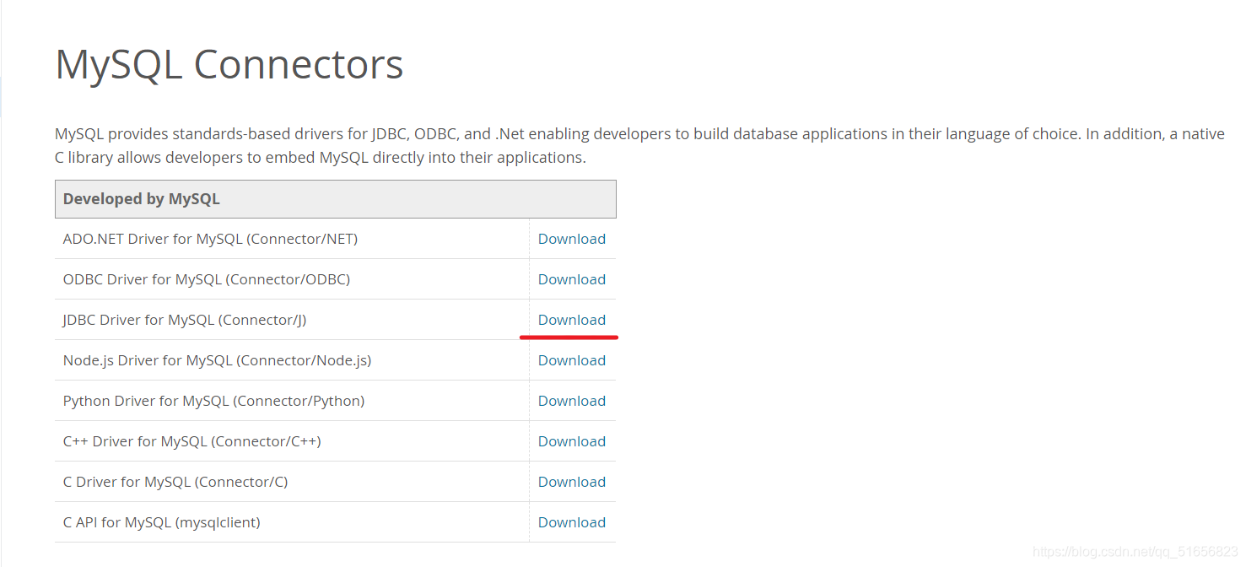
Task: Click the intro paragraph starting 'MySQL provides standards-based'
Action: tap(639, 145)
